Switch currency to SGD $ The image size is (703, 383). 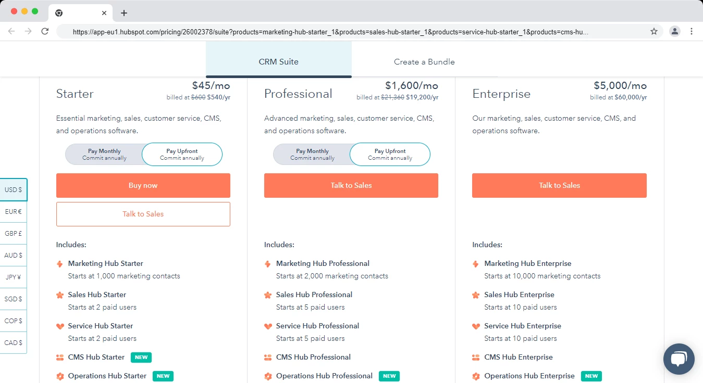[x=14, y=299]
